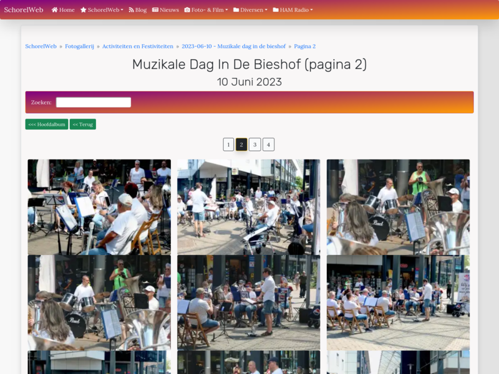The image size is (499, 374).
Task: Open photo of conductor standing before seated band
Action: (x=248, y=303)
